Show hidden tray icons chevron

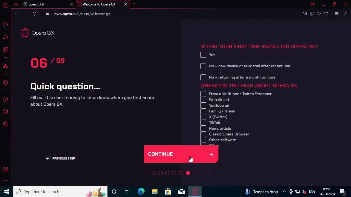pos(284,192)
